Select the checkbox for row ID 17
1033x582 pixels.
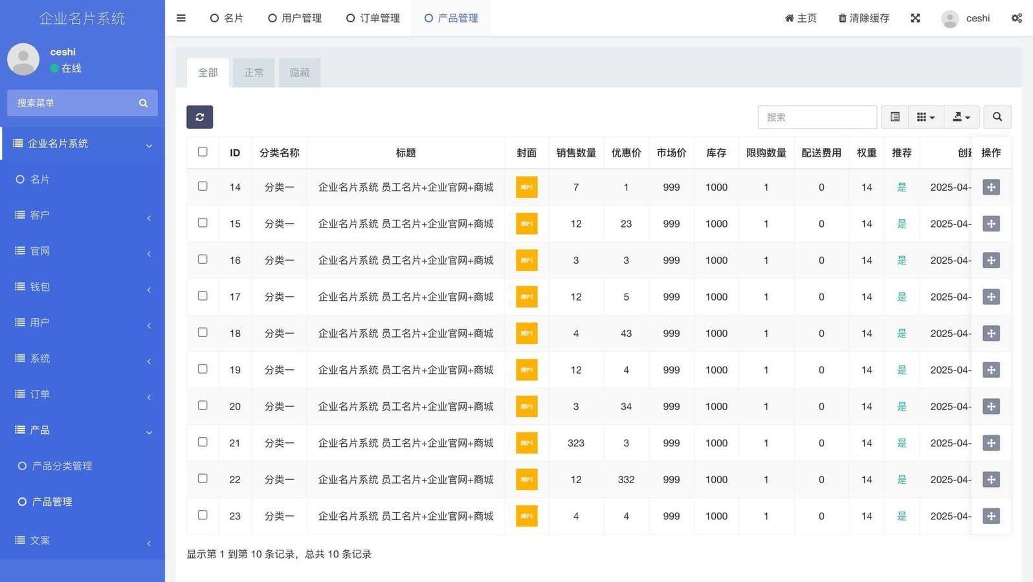(203, 296)
